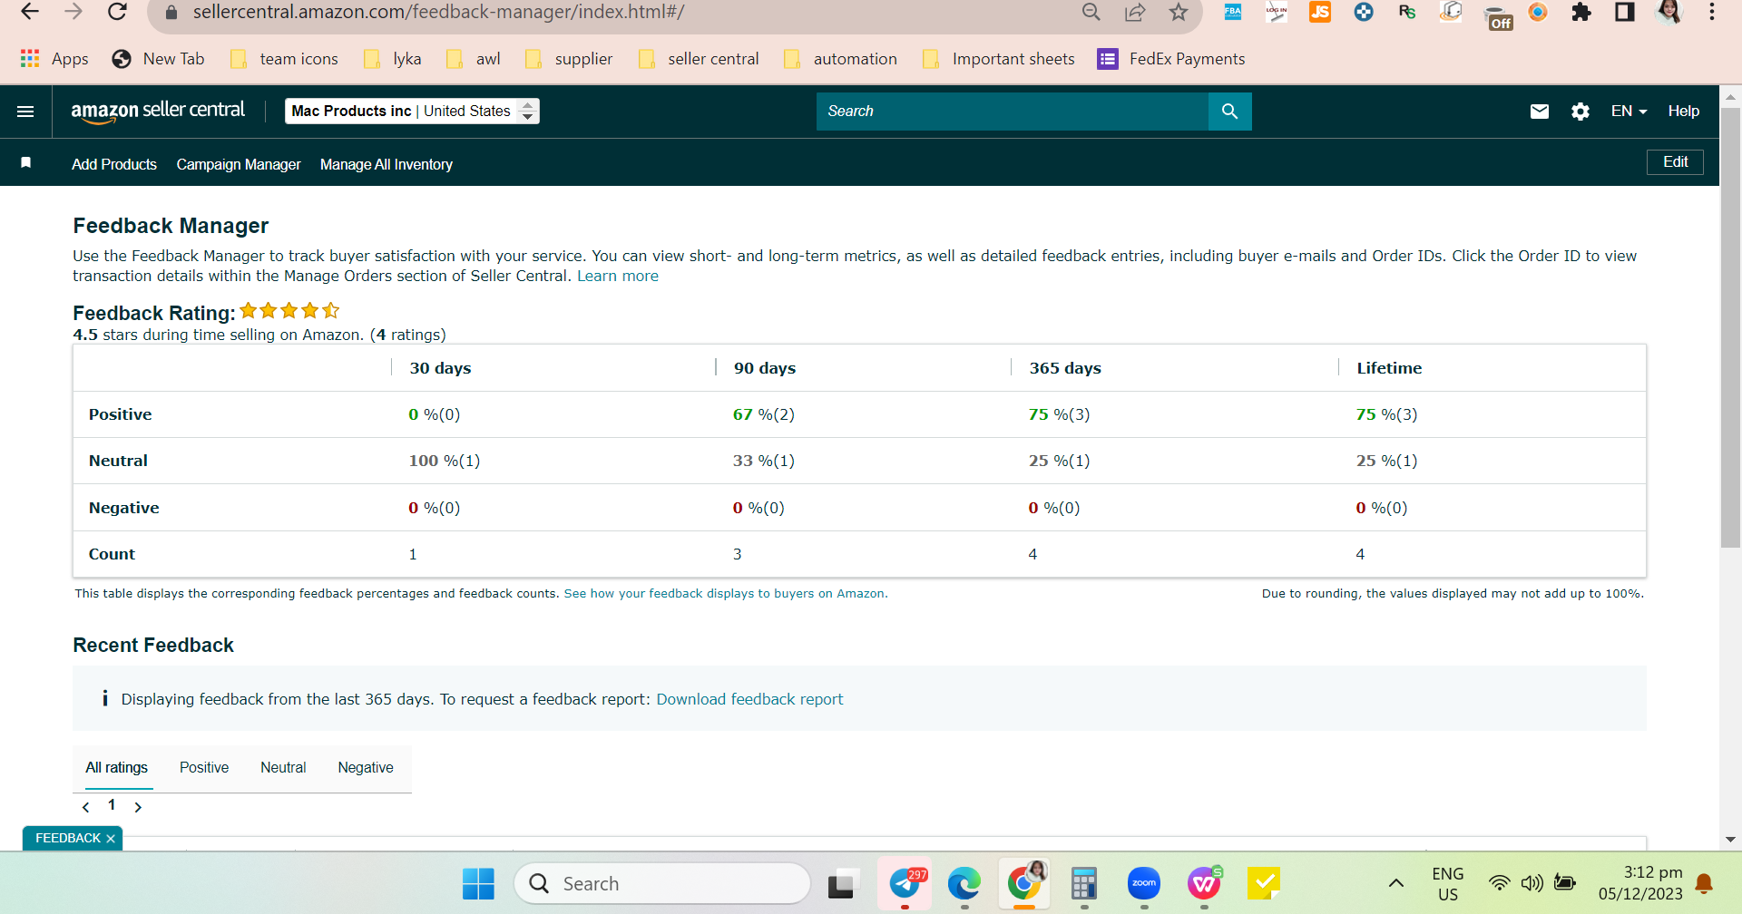Open the Apps grid shortcut
Image resolution: width=1742 pixels, height=914 pixels.
[54, 59]
